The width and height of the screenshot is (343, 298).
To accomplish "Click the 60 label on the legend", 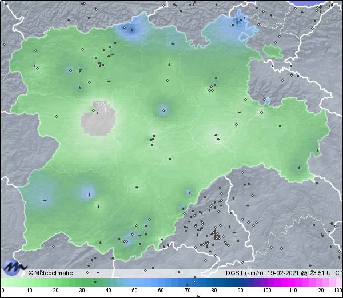I will [x=161, y=291].
